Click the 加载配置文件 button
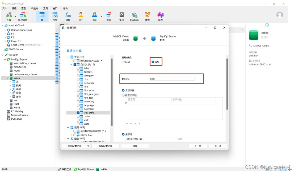 point(105,146)
